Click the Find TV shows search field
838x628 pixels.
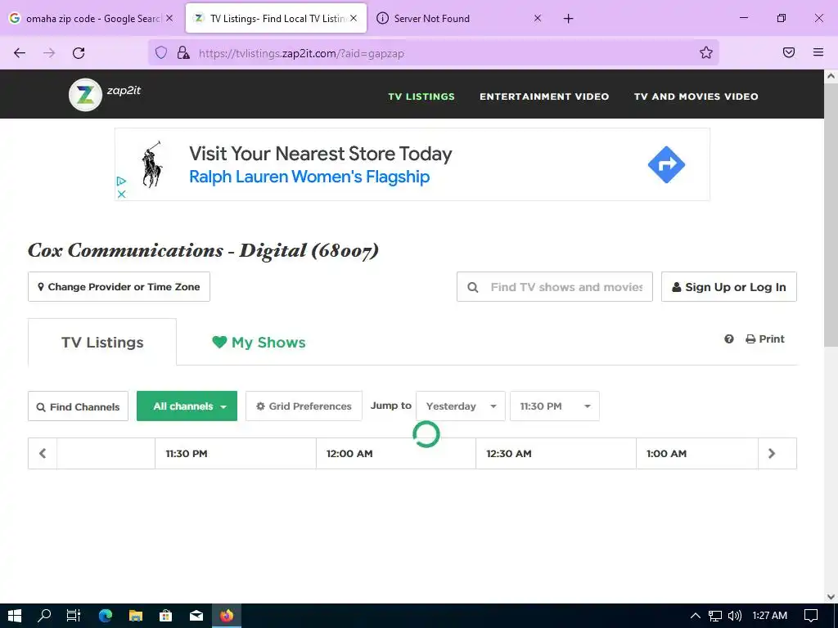coord(555,287)
